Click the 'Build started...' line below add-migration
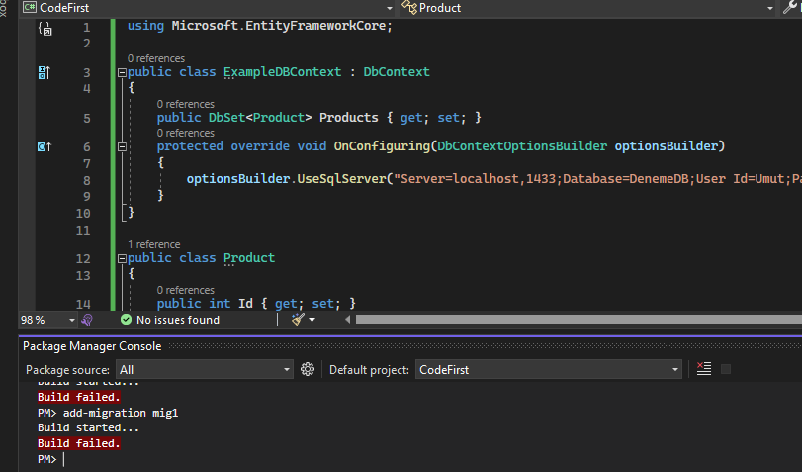Screen dimensions: 802x472 coord(88,427)
